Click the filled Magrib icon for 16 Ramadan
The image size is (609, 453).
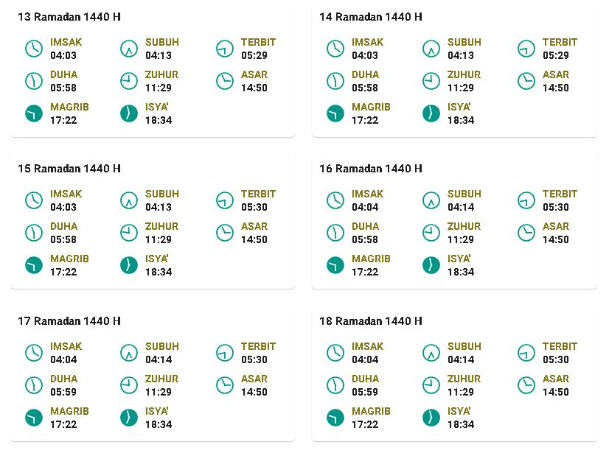point(335,265)
